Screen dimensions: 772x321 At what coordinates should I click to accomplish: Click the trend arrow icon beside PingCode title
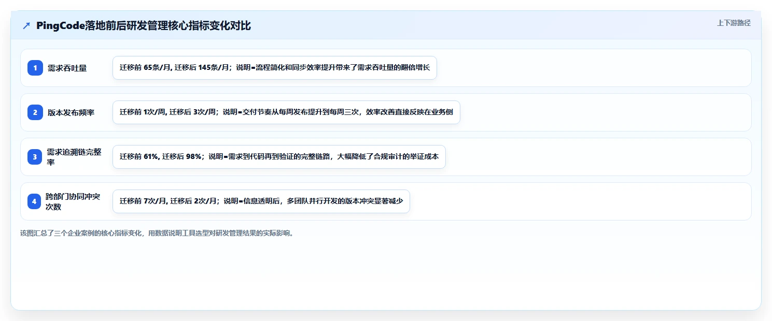point(26,26)
